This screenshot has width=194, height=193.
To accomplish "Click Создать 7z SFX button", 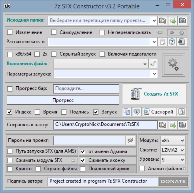I will coord(154,94).
